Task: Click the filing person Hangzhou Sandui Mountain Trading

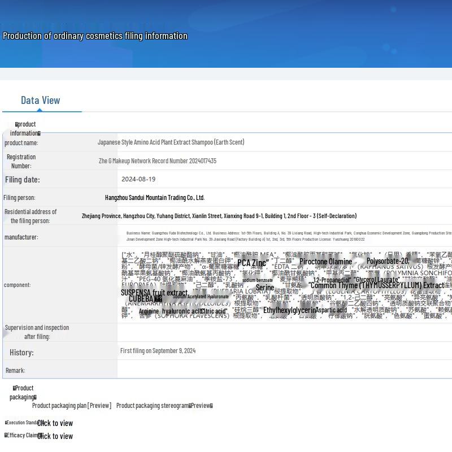Action: pyautogui.click(x=155, y=198)
